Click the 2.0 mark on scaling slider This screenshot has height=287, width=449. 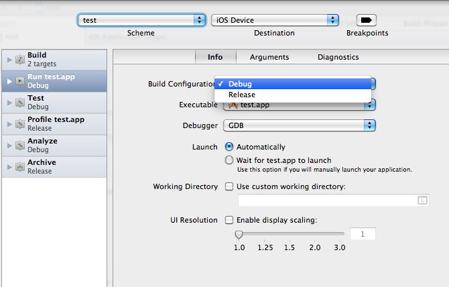[x=315, y=247]
